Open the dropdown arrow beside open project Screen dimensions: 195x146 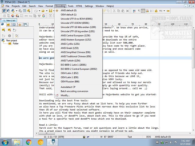pos(16,11)
